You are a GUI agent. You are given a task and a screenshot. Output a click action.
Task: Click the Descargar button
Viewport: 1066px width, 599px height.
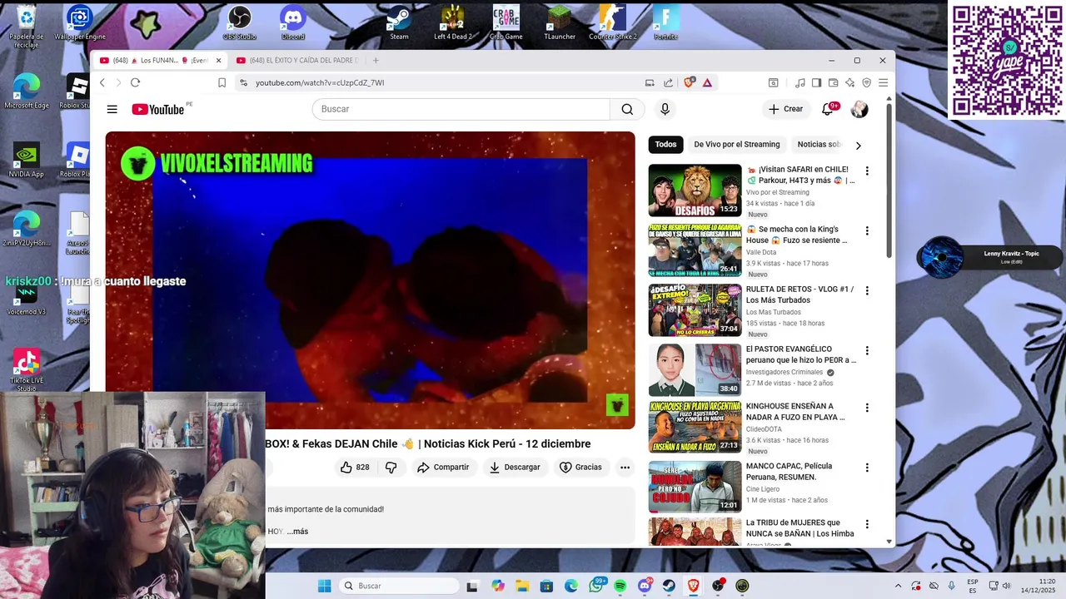pyautogui.click(x=515, y=468)
